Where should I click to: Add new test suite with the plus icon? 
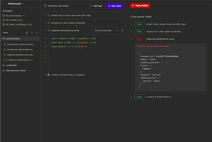37,33
